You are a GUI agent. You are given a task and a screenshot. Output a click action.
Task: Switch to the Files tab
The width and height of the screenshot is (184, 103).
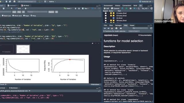106,25
